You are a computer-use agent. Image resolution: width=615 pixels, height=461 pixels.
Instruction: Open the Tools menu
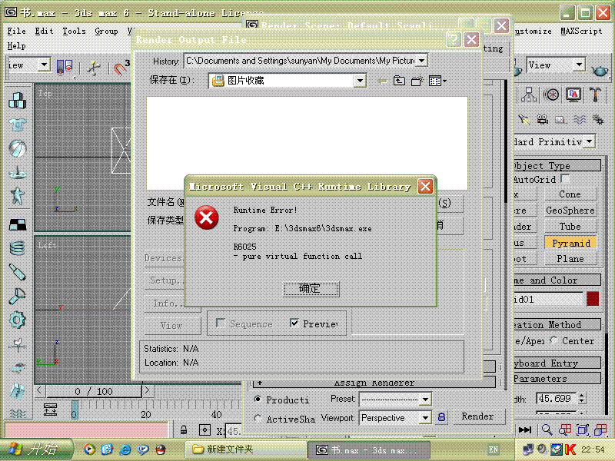(x=74, y=31)
